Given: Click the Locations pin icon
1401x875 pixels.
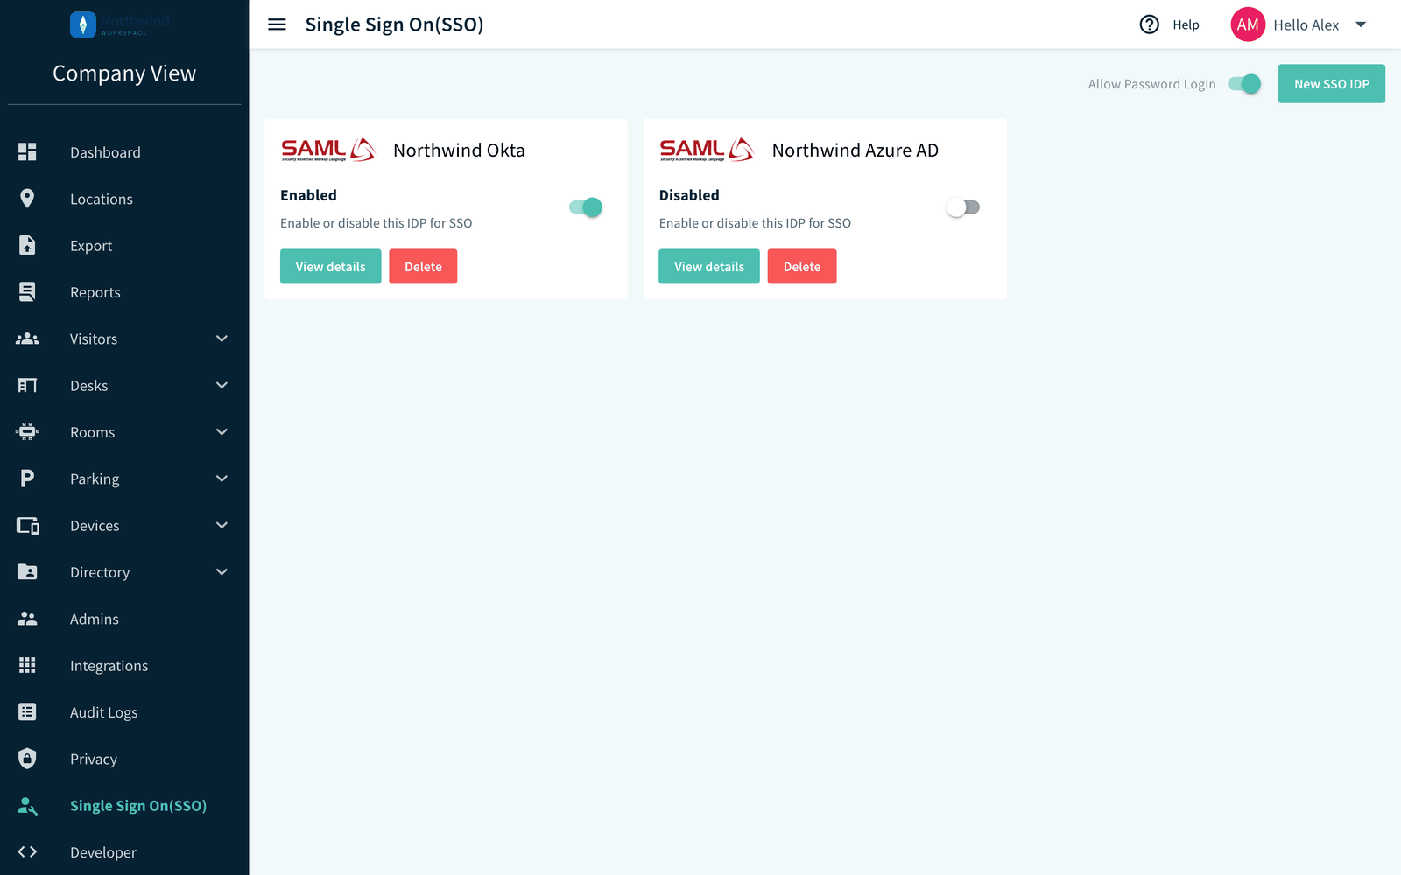Looking at the screenshot, I should click(x=27, y=199).
